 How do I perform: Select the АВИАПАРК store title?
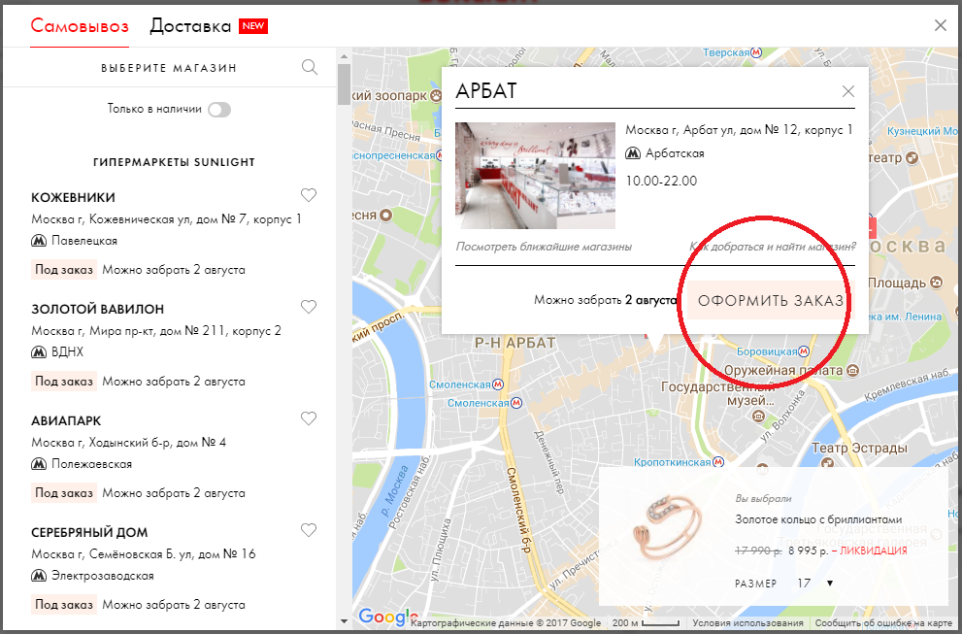point(66,421)
